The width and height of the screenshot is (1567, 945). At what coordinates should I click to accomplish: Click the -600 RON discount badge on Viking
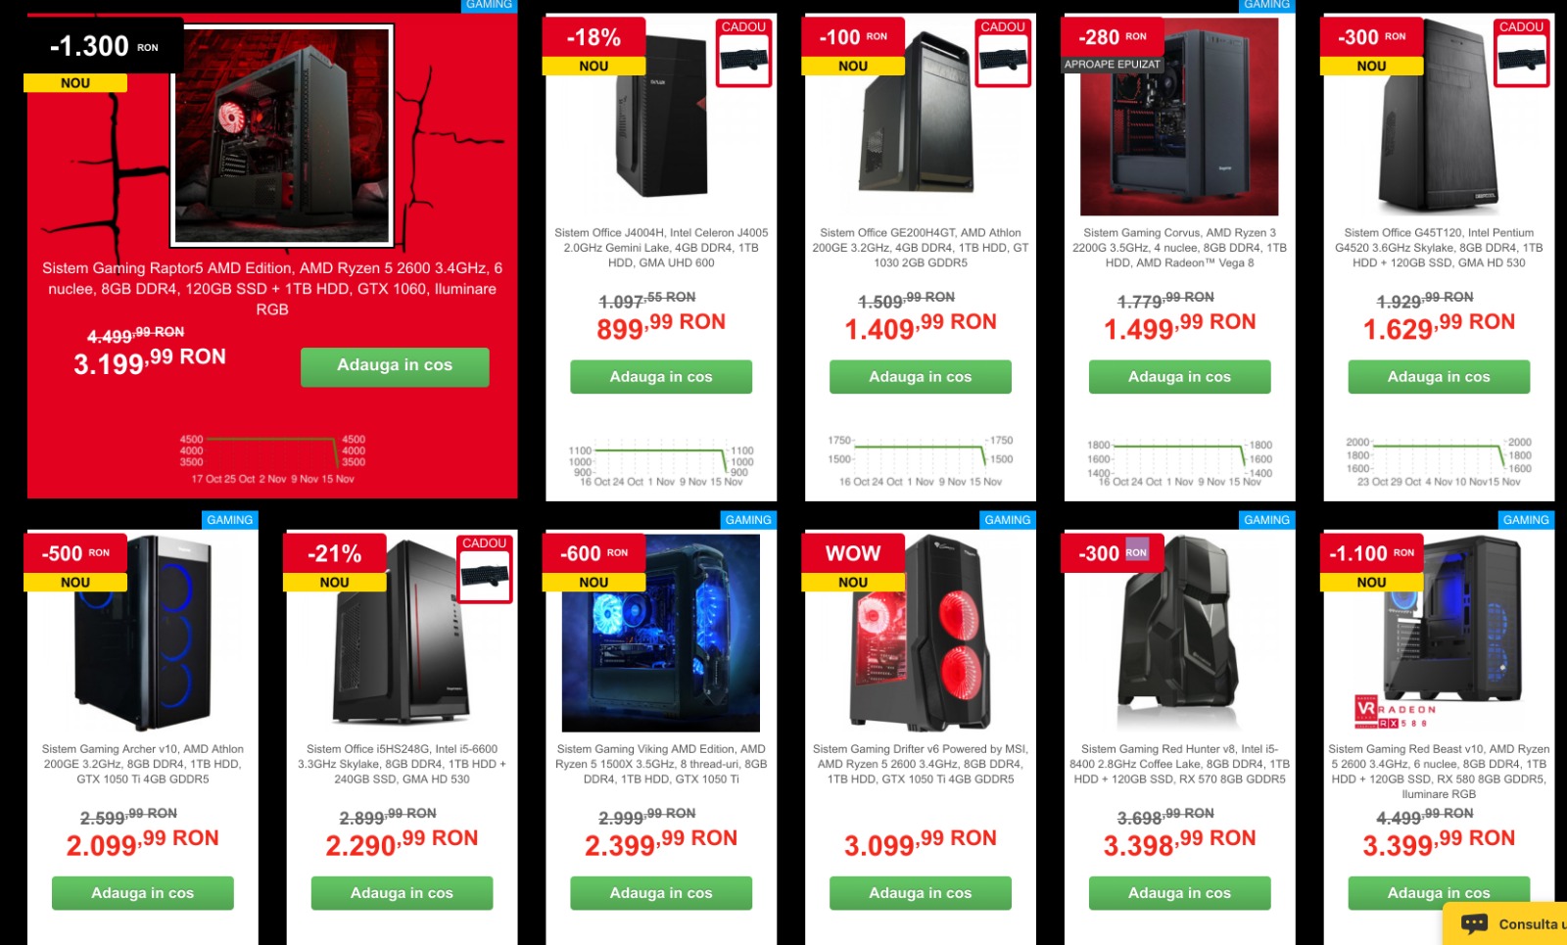[594, 553]
